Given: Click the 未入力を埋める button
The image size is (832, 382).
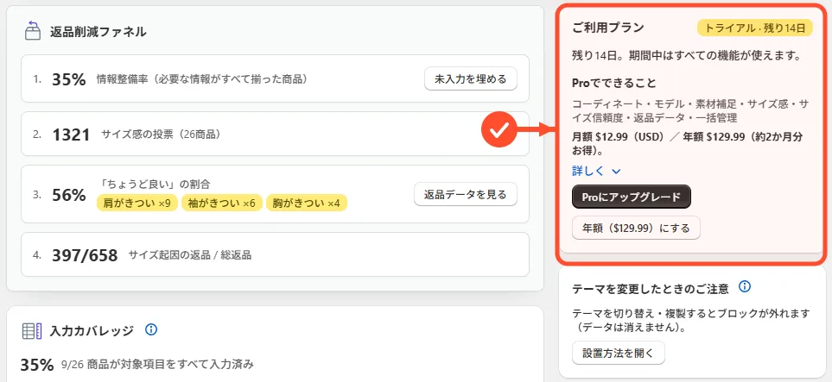Looking at the screenshot, I should (x=471, y=79).
